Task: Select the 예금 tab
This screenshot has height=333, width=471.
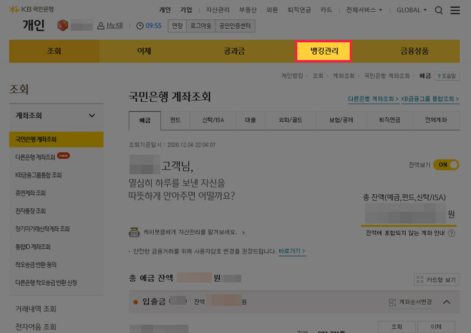Action: (145, 121)
